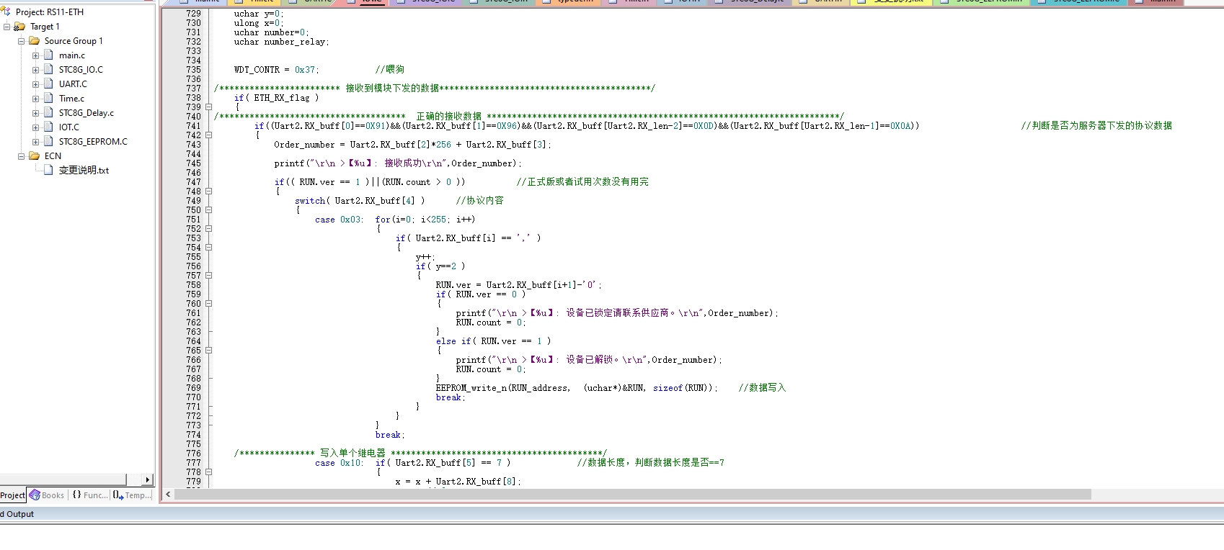1224x550 pixels.
Task: Collapse the Target 1 tree node
Action: (x=6, y=27)
